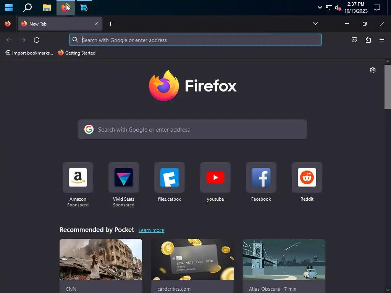The height and width of the screenshot is (293, 391).
Task: Click the scrollbar down arrow
Action: 388,290
